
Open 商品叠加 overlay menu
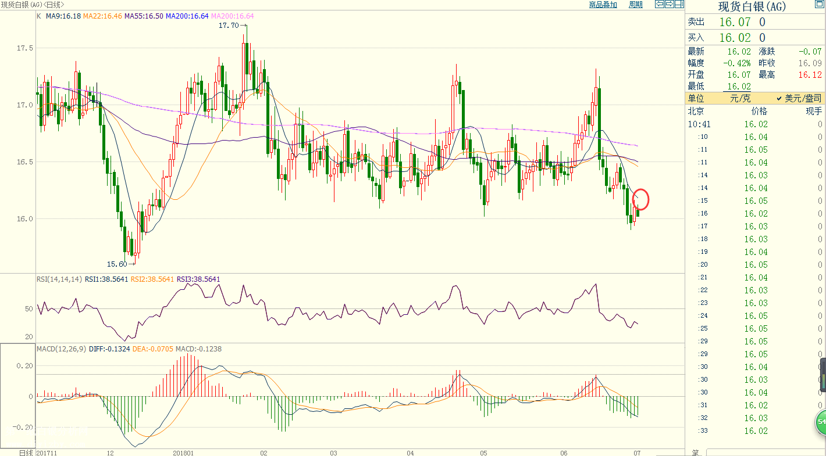(603, 5)
